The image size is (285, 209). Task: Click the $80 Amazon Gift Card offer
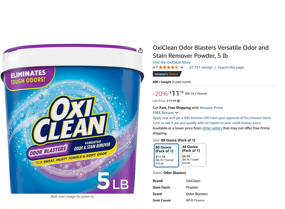click(x=212, y=120)
